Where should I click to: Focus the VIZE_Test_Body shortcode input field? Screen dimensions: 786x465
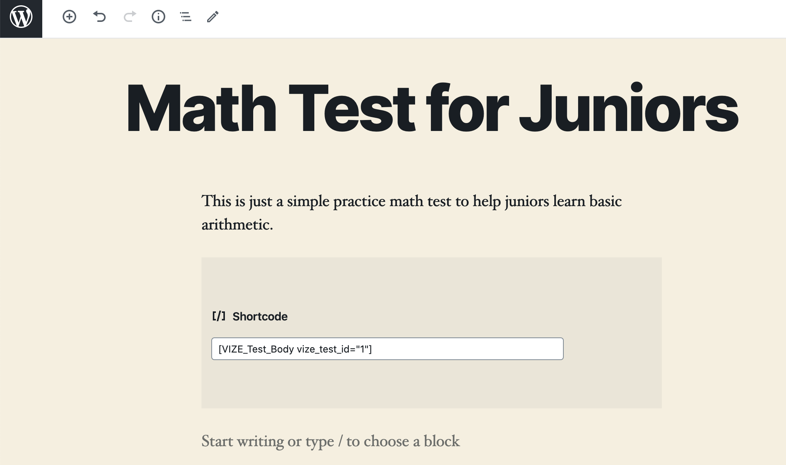[x=388, y=349]
